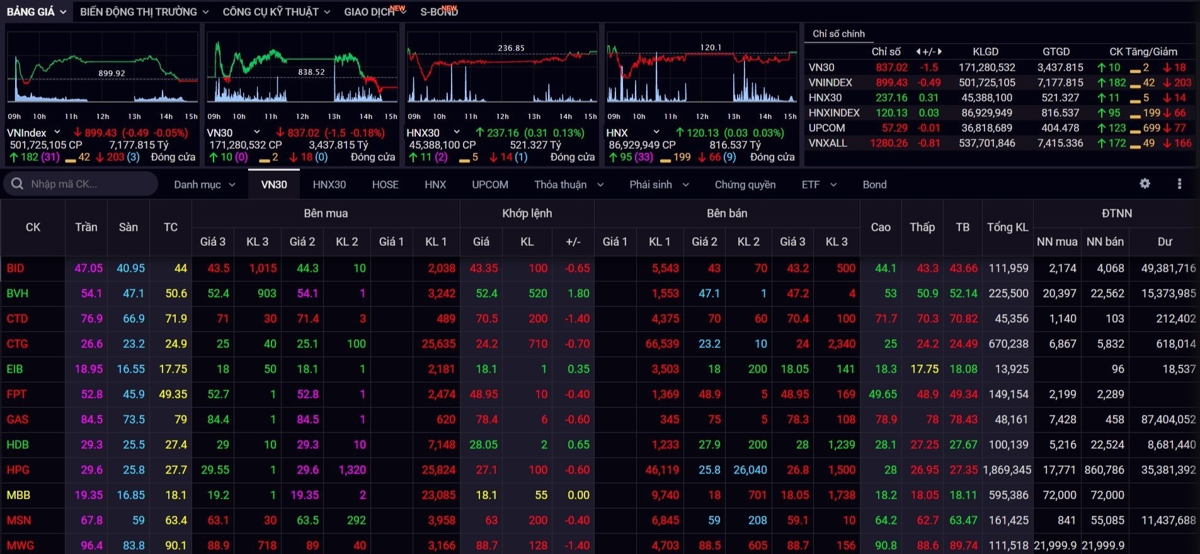
Task: Open the Danh mục dropdown
Action: pos(204,185)
